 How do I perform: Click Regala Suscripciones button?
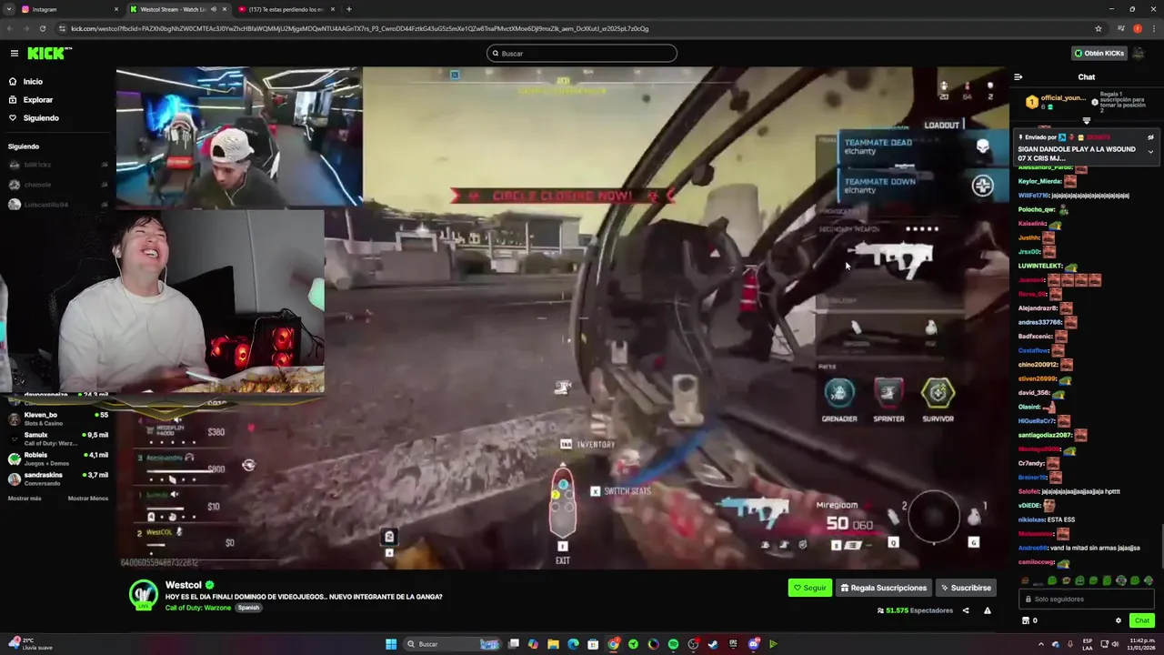point(884,588)
